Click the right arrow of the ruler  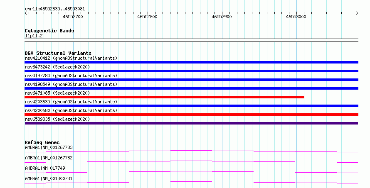[357, 13]
